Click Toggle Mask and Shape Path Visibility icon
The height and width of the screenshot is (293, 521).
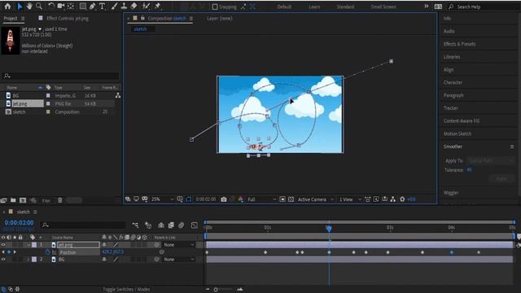pyautogui.click(x=188, y=199)
